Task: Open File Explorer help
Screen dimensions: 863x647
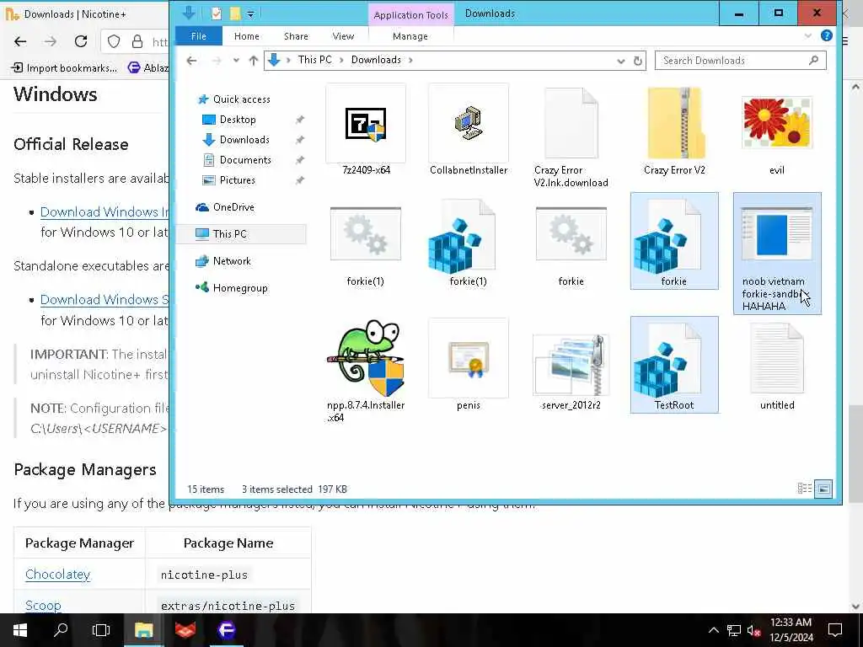Action: tap(826, 35)
